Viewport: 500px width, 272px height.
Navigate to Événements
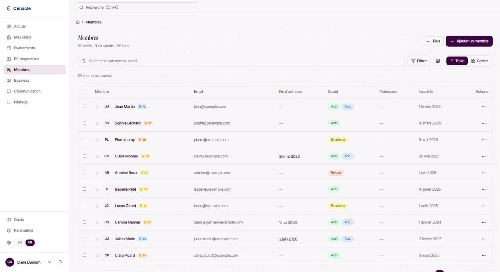[x=35, y=48]
